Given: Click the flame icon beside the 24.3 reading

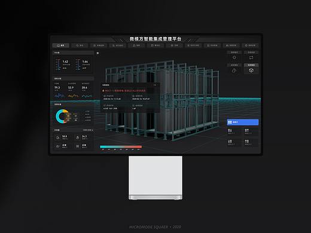Looking at the screenshot, I should [x=78, y=137].
